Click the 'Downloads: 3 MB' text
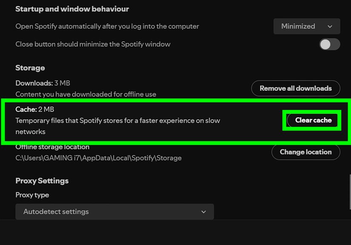This screenshot has width=351, height=245. coord(43,83)
